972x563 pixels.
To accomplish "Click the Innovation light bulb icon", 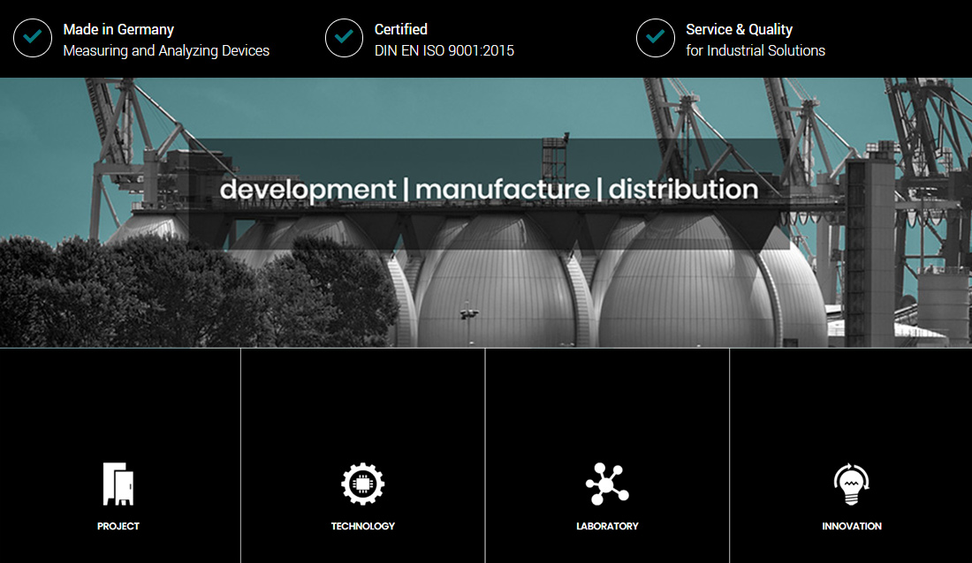I will click(852, 484).
